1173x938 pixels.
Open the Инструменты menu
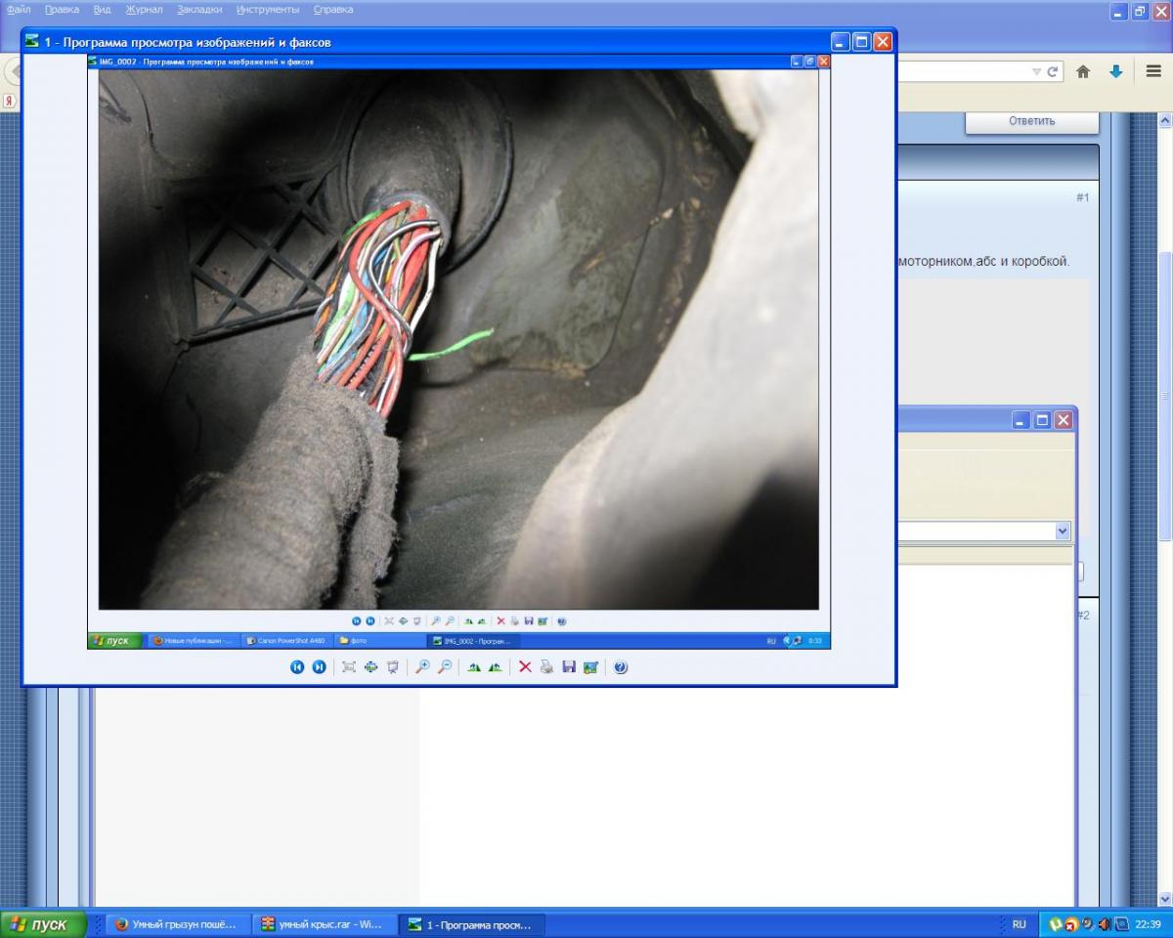point(267,9)
